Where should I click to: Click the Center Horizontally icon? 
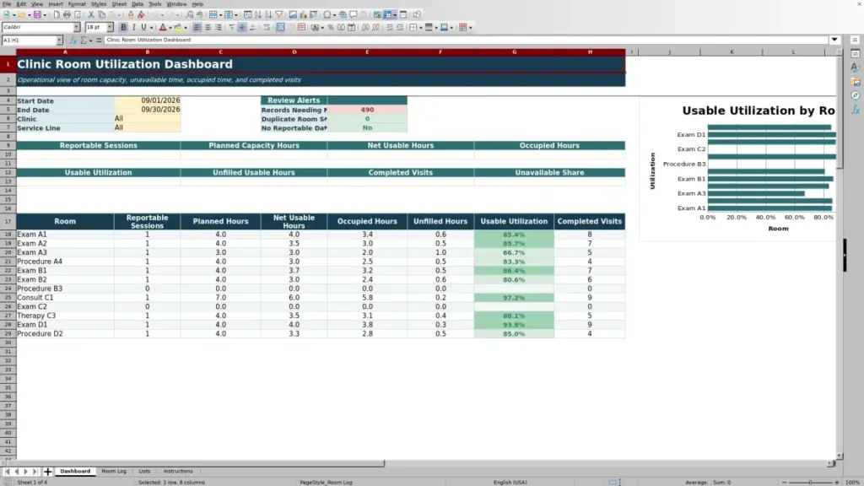click(x=208, y=28)
